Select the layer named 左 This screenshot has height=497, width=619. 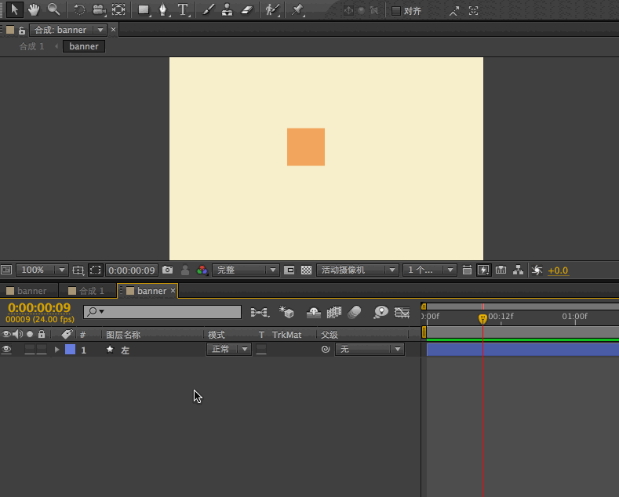click(x=126, y=350)
